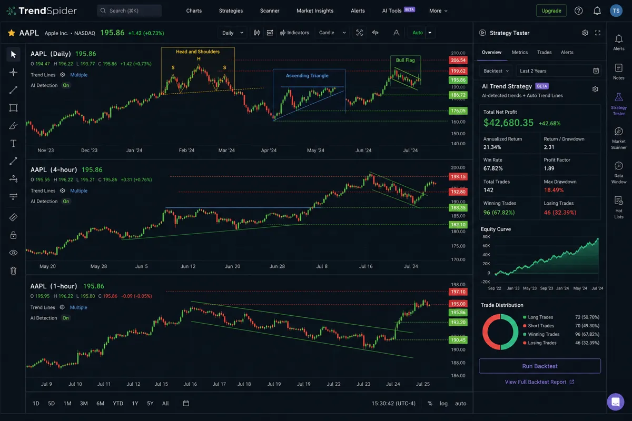Open the Daily timeframe dropdown
The image size is (632, 421).
[233, 33]
